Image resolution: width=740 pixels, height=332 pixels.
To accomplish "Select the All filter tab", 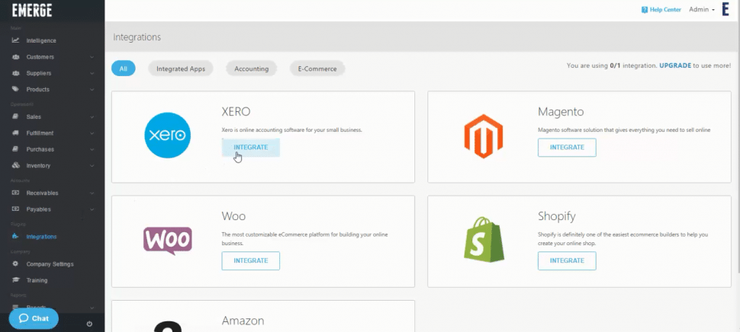I will tap(123, 69).
